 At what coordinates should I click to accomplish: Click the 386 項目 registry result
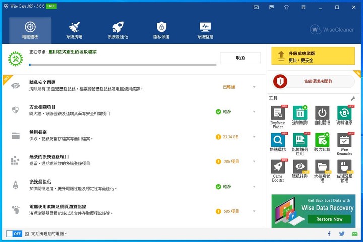[x=231, y=161]
